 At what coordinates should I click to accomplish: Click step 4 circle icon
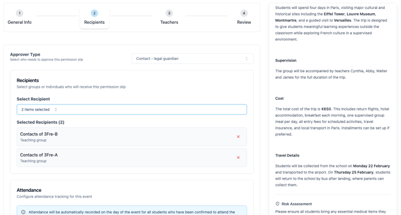click(x=244, y=13)
